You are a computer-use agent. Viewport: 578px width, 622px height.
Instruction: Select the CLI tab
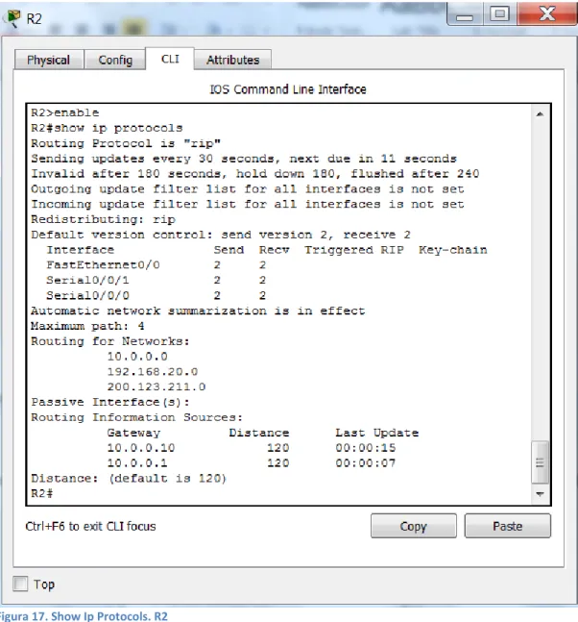tap(170, 59)
